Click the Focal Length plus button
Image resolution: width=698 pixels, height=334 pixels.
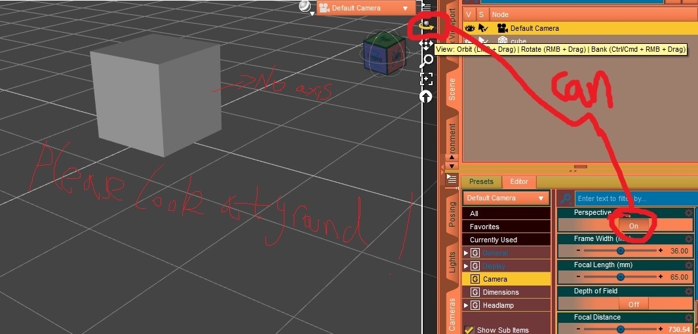click(x=660, y=277)
